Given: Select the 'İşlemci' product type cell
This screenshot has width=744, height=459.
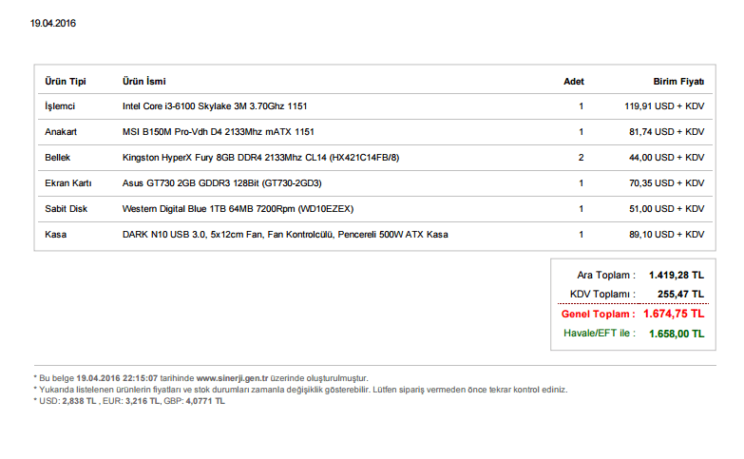Looking at the screenshot, I should coord(60,106).
